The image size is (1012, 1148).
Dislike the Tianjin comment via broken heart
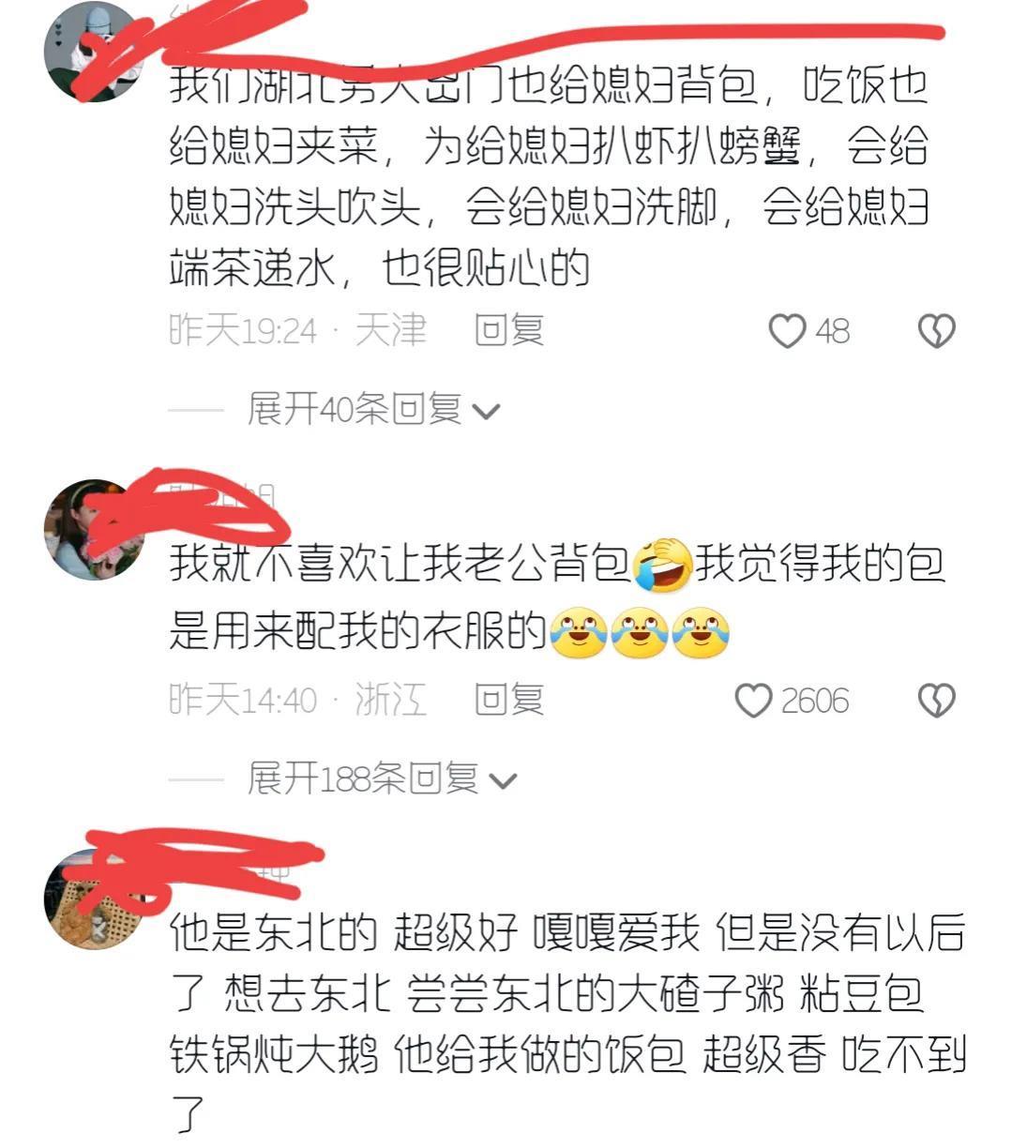(936, 331)
